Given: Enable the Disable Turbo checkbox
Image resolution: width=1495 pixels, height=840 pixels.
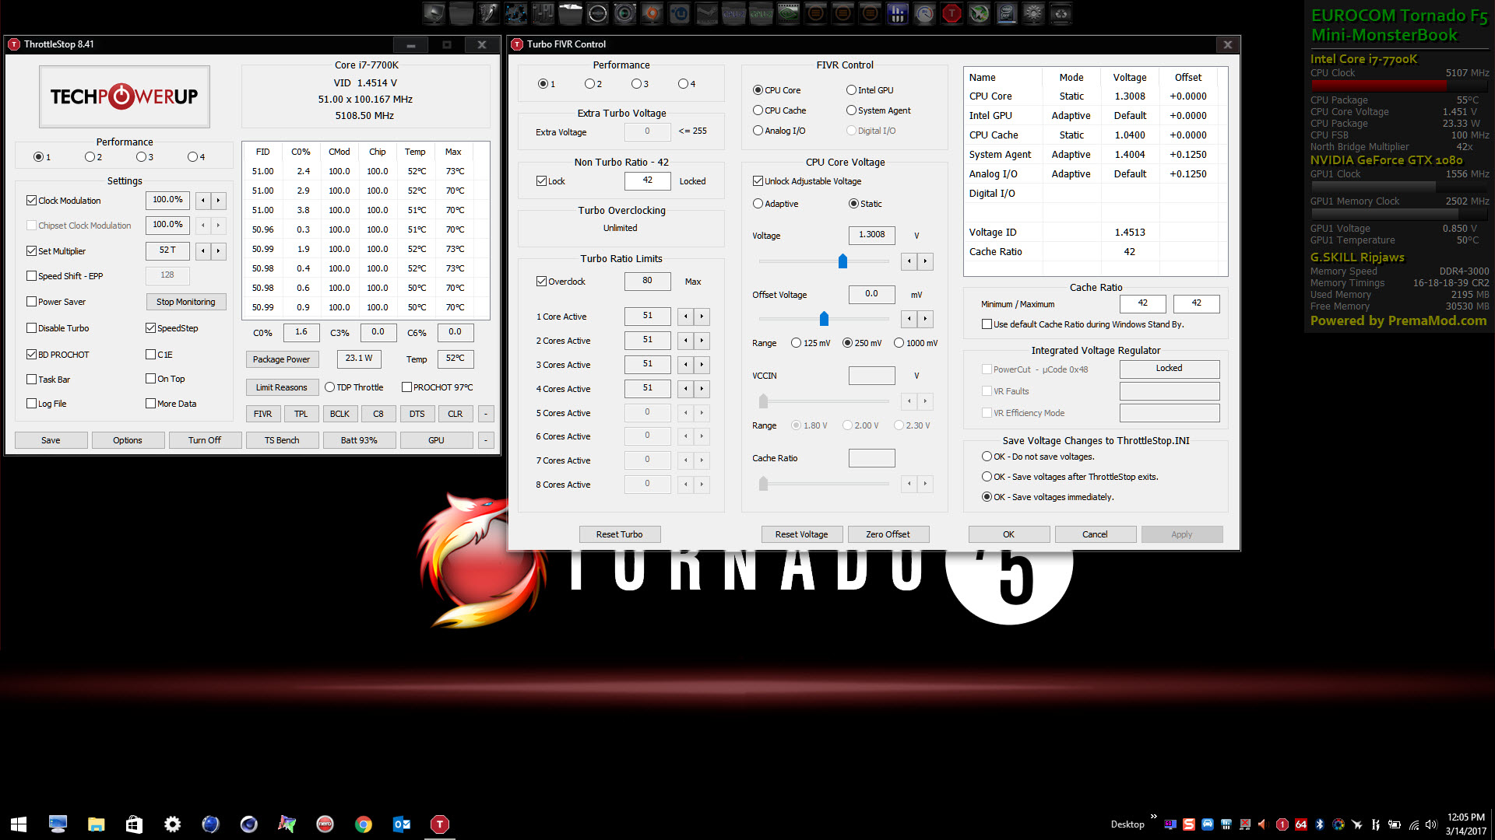Looking at the screenshot, I should (31, 328).
